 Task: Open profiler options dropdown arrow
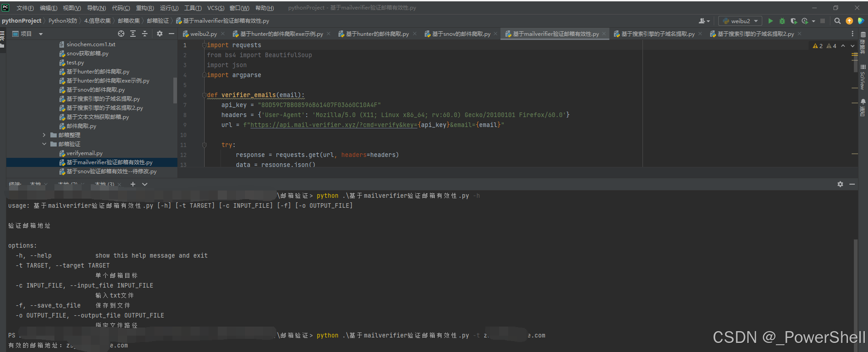(x=813, y=21)
